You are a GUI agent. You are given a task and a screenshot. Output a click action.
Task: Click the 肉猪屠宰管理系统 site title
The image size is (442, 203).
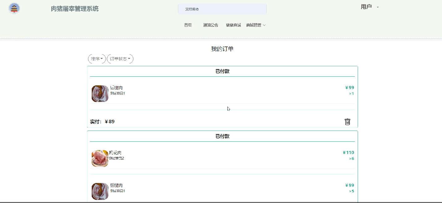pyautogui.click(x=75, y=9)
